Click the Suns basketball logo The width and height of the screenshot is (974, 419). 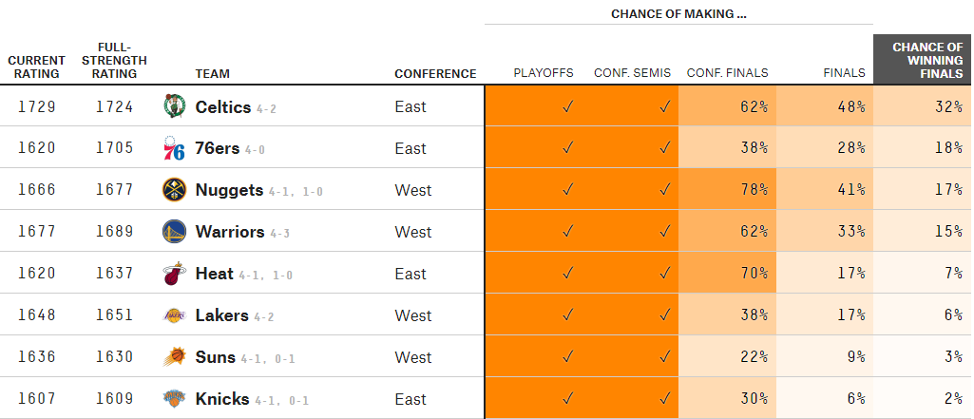174,357
